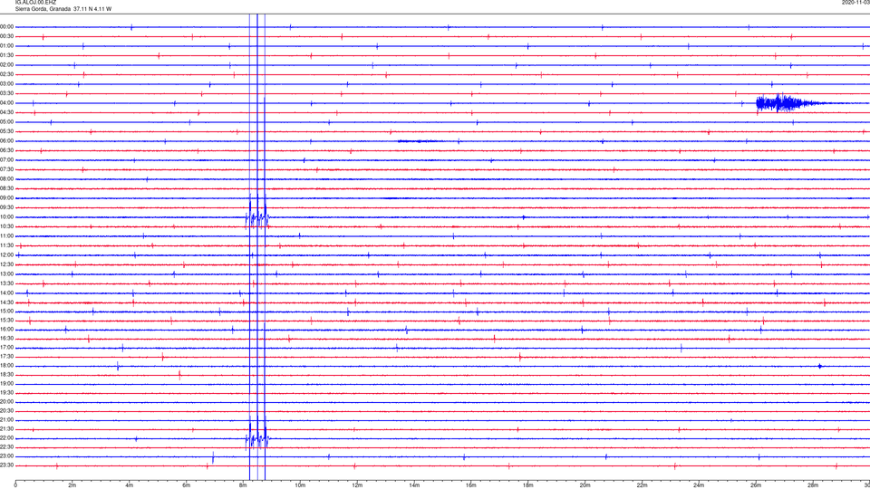Image resolution: width=870 pixels, height=489 pixels.
Task: Click the 4m tick label on time axis
Action: 130,485
